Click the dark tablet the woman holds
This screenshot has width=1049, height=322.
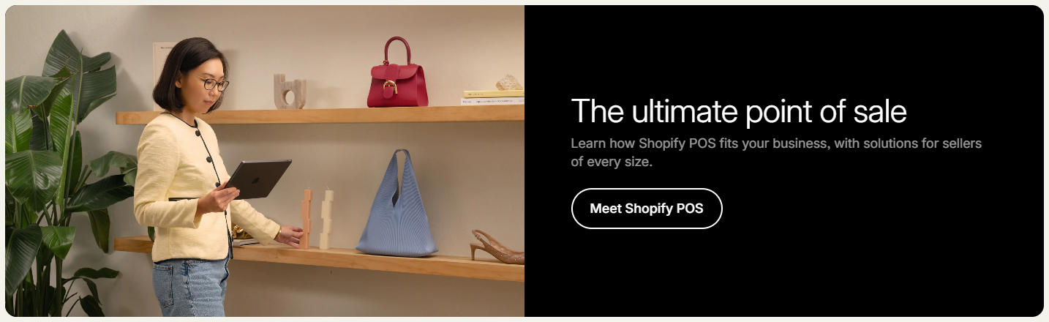[257, 179]
